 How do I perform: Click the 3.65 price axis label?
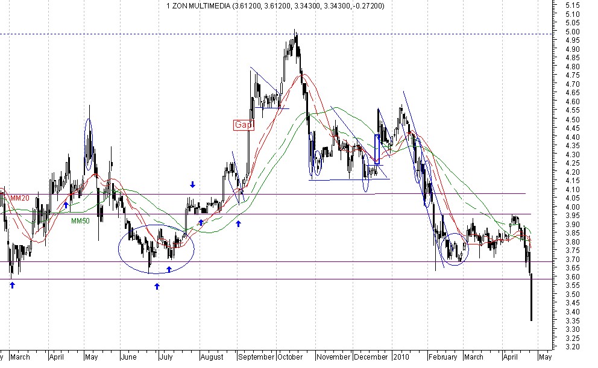pyautogui.click(x=573, y=268)
